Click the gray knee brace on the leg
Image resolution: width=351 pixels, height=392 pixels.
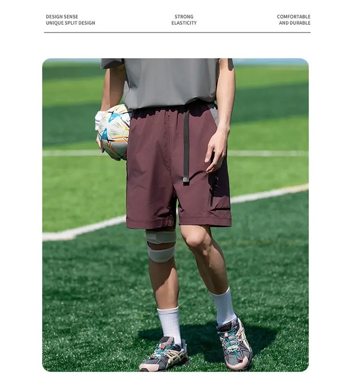point(161,246)
